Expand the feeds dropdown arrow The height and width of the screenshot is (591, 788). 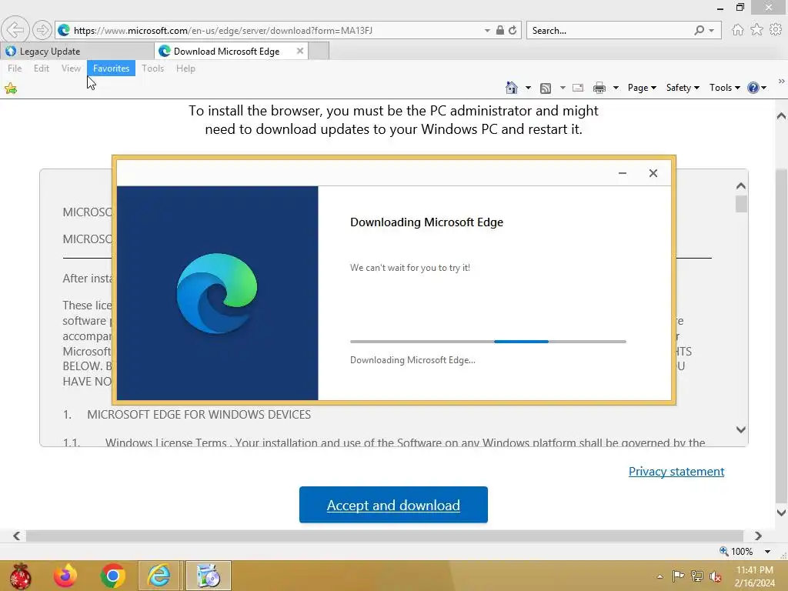pos(563,88)
